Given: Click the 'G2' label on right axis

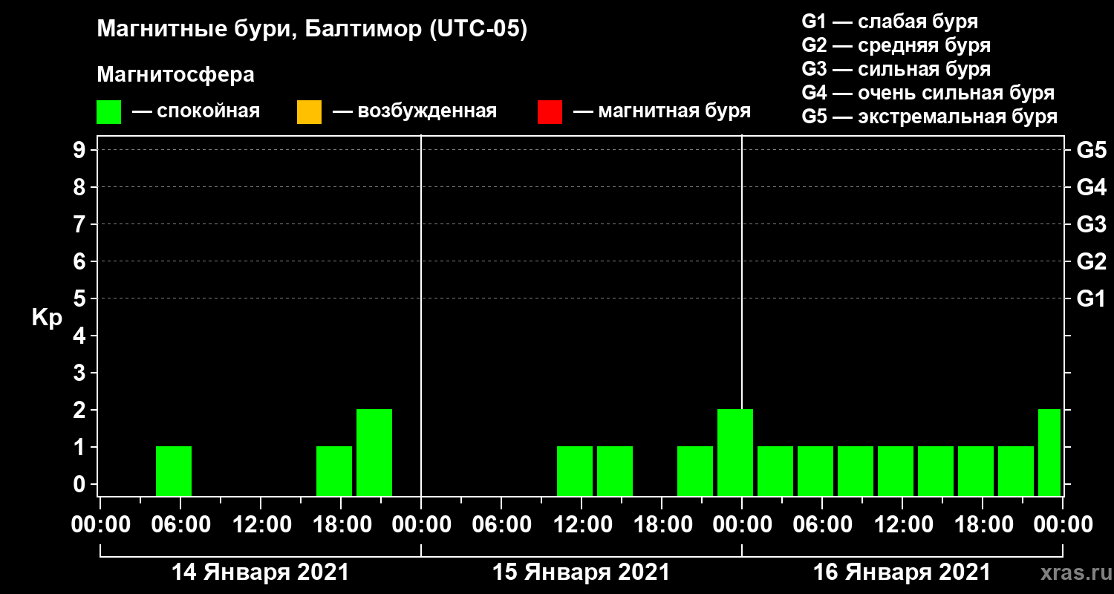Looking at the screenshot, I should click(x=1091, y=261).
